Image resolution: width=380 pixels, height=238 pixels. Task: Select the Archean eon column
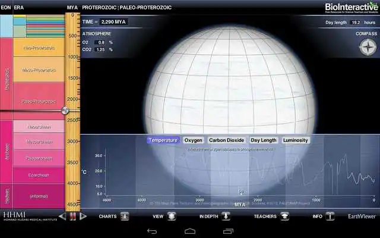point(7,152)
